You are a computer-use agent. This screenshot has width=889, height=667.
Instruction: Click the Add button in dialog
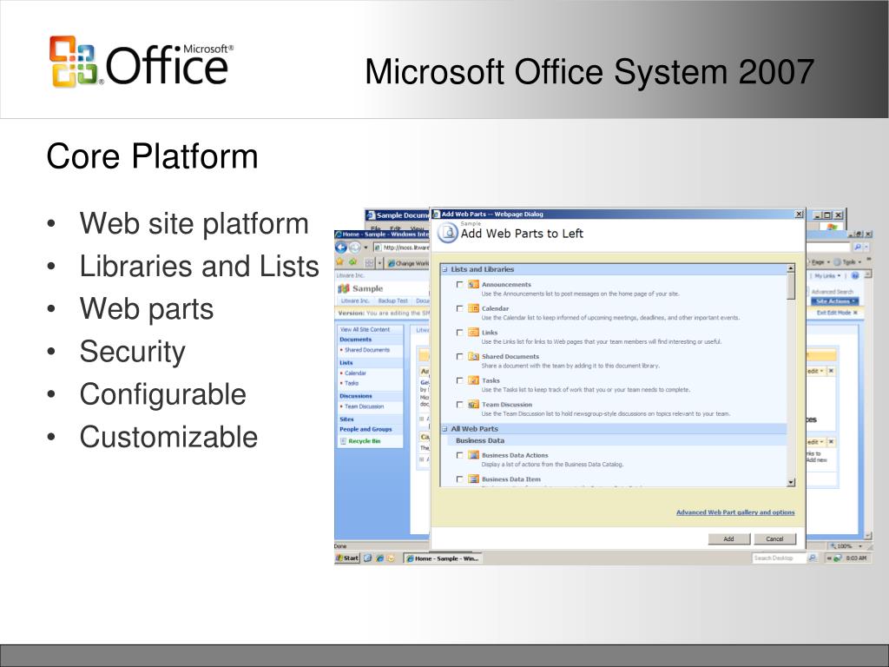coord(729,538)
